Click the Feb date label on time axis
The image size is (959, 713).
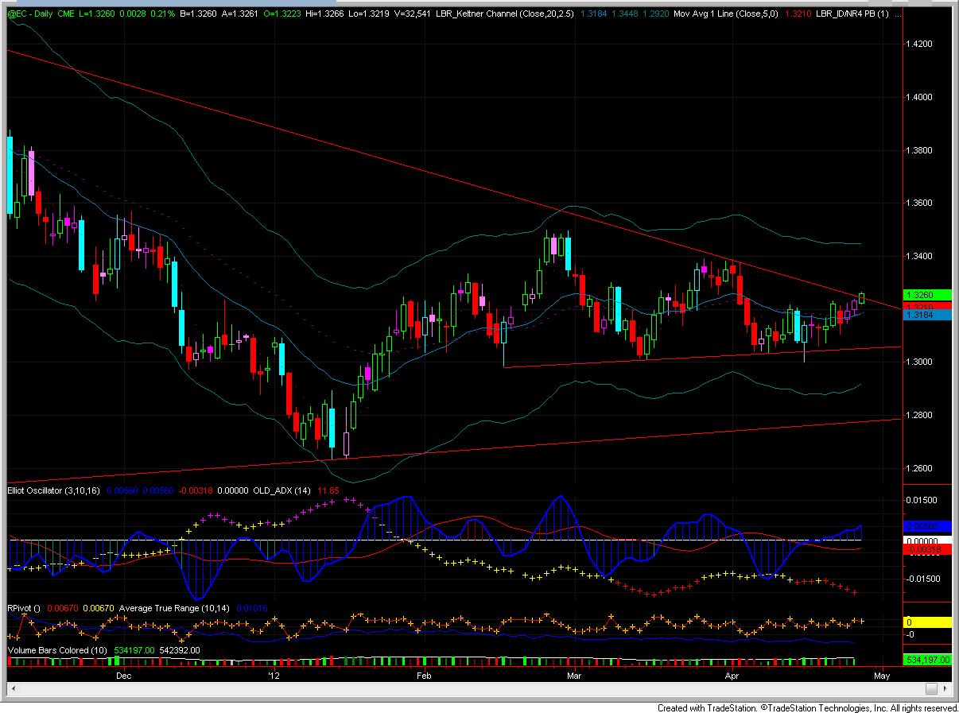click(x=423, y=676)
